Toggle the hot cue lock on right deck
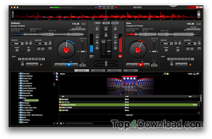Image resolution: width=212 pixels, height=139 pixels. (185, 30)
